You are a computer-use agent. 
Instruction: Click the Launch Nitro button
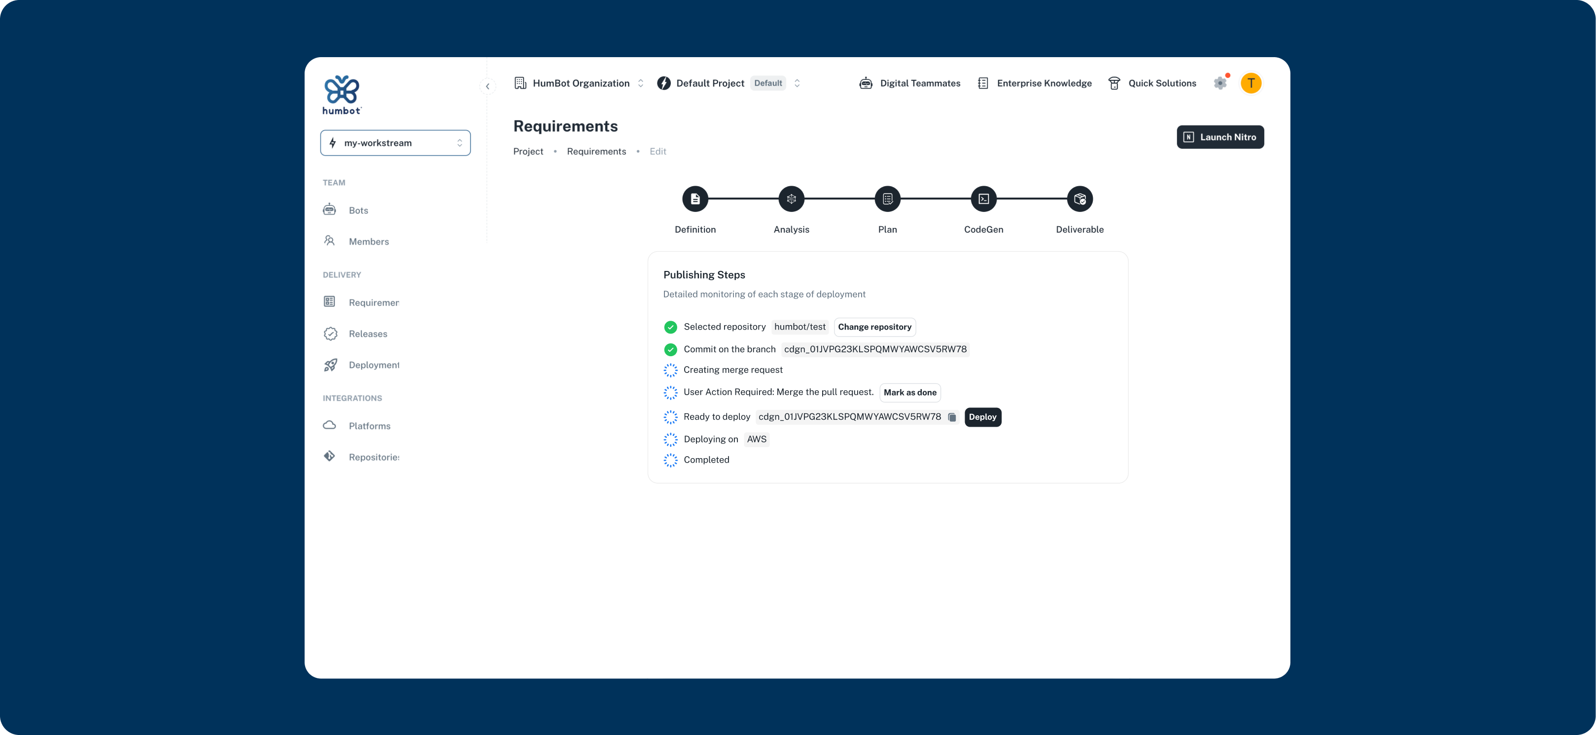[x=1219, y=137]
